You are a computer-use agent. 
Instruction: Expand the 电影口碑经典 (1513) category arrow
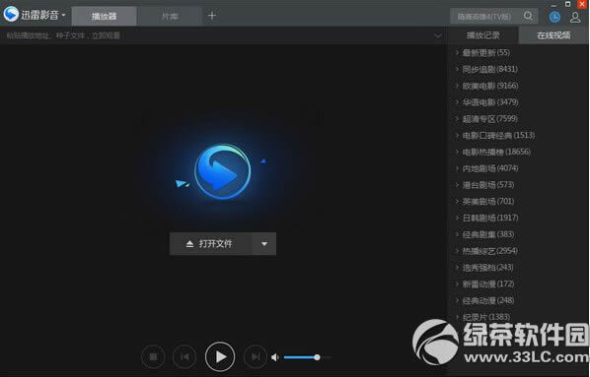tap(457, 135)
